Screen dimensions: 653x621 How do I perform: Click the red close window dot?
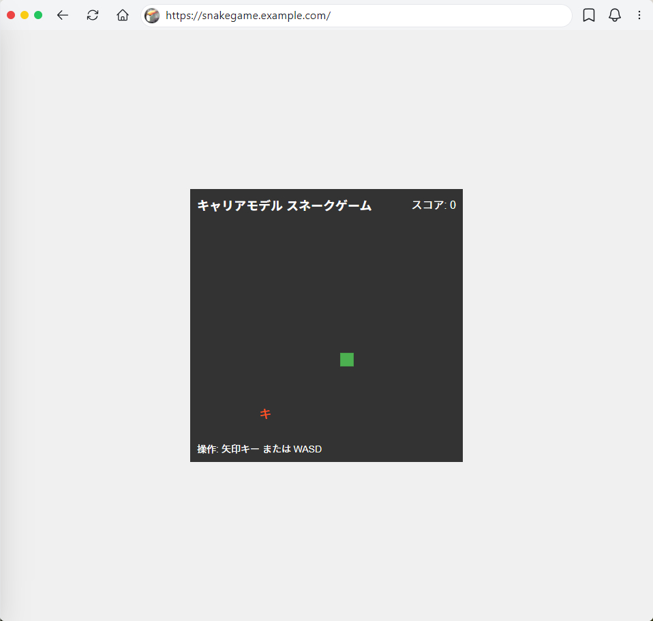coord(11,15)
